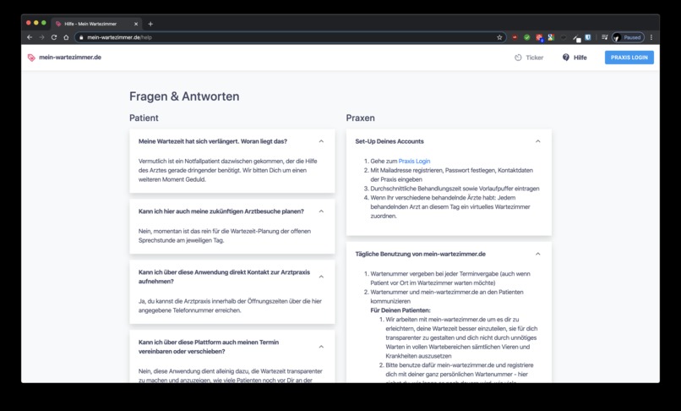Open the Ticker page
The image size is (681, 411).
[529, 58]
